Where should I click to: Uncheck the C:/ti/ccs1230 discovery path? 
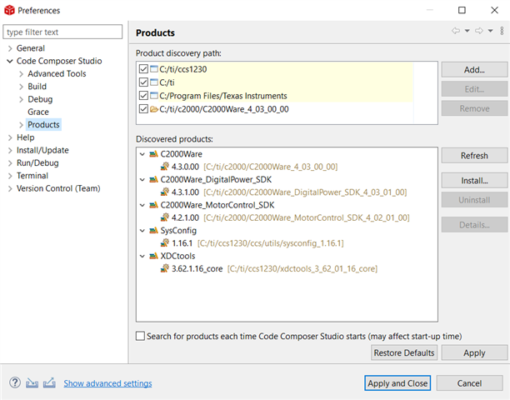click(x=144, y=69)
